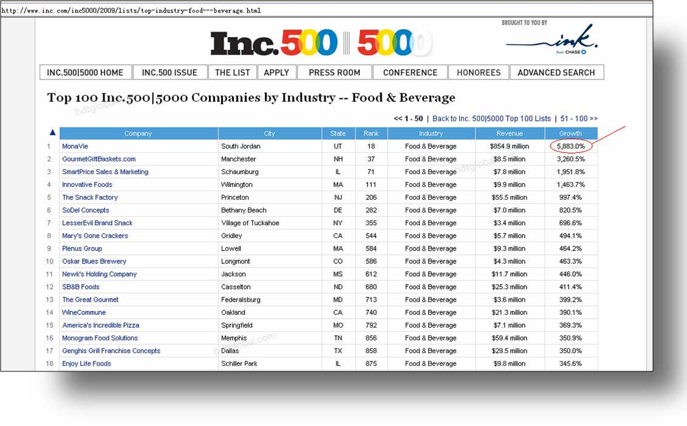Sort by the Company column header

[x=138, y=134]
